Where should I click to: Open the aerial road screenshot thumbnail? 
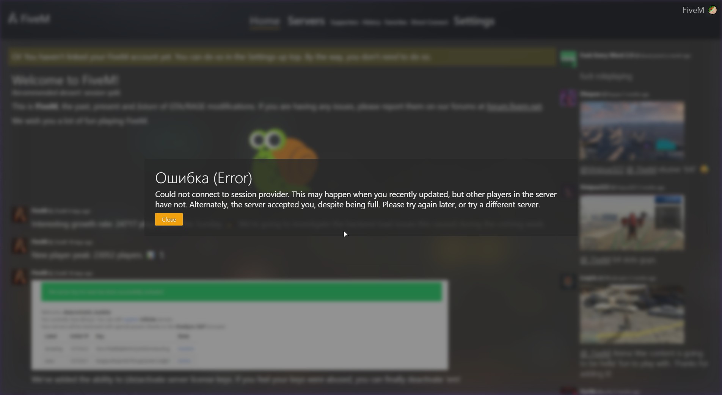(x=632, y=314)
